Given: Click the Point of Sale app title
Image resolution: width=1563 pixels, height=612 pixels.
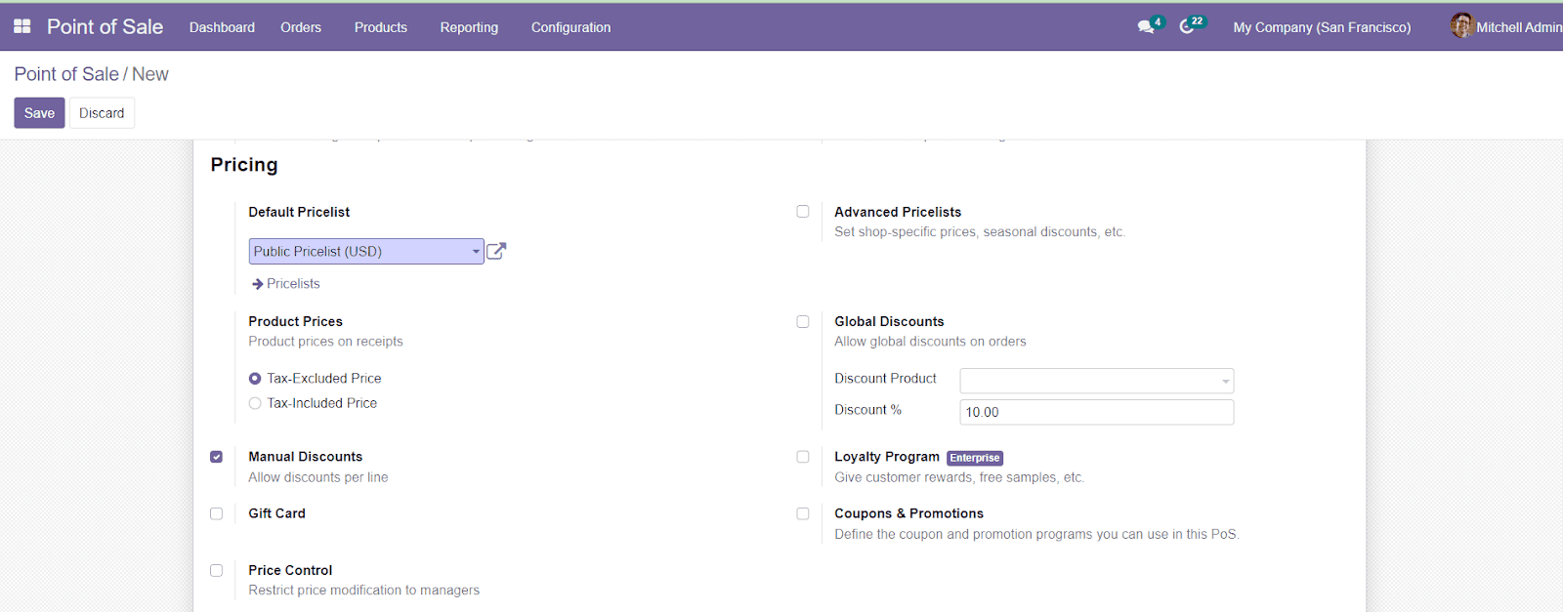Looking at the screenshot, I should click(x=106, y=27).
